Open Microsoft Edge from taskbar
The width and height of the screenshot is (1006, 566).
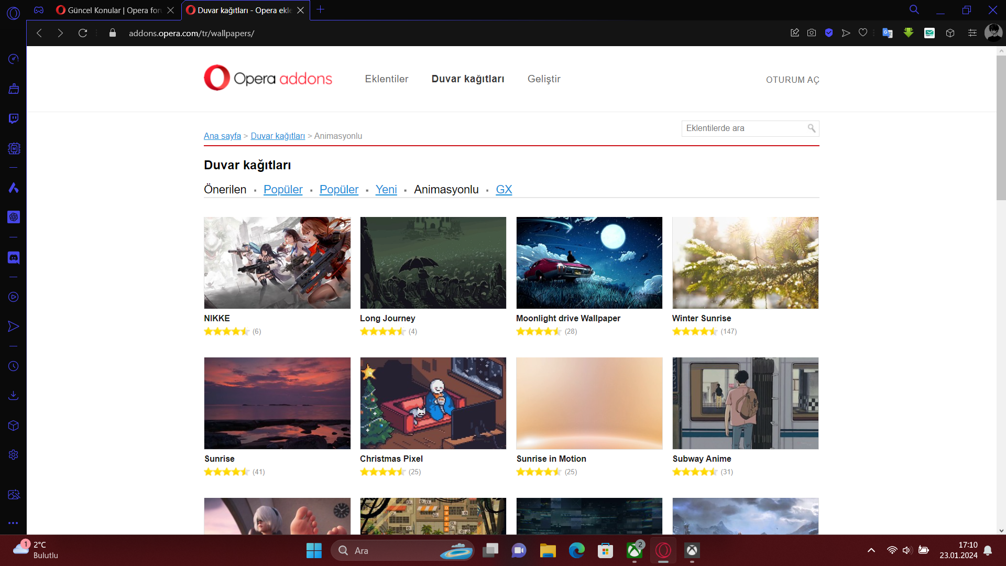click(x=577, y=550)
